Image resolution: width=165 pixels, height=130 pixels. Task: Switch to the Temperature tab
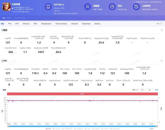[46, 24]
